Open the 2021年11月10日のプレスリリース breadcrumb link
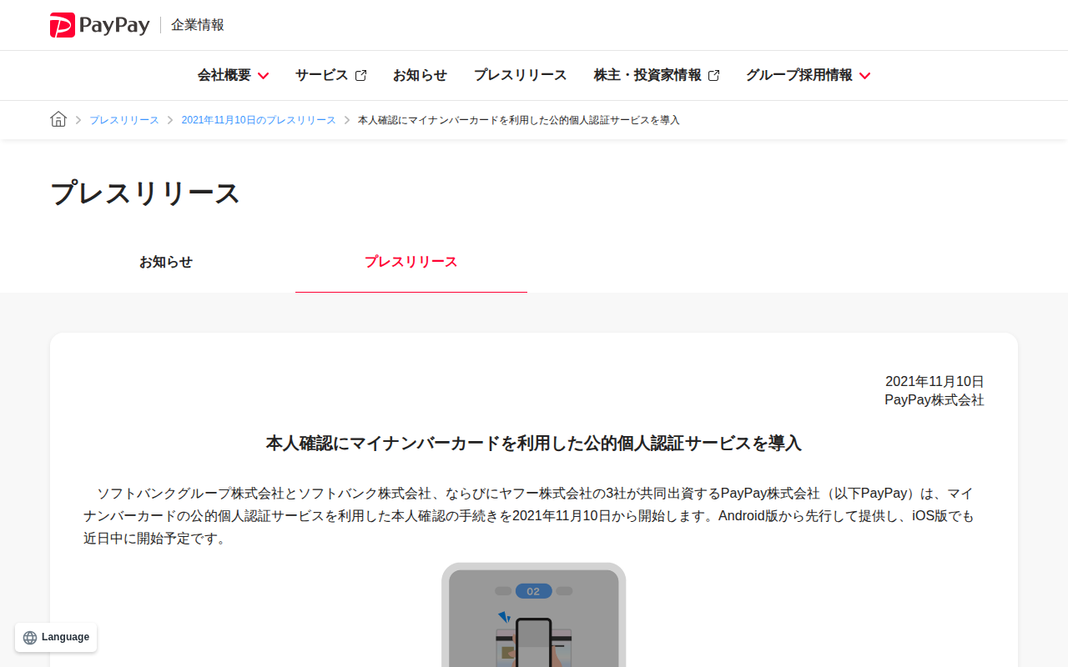1068x667 pixels. 259,120
